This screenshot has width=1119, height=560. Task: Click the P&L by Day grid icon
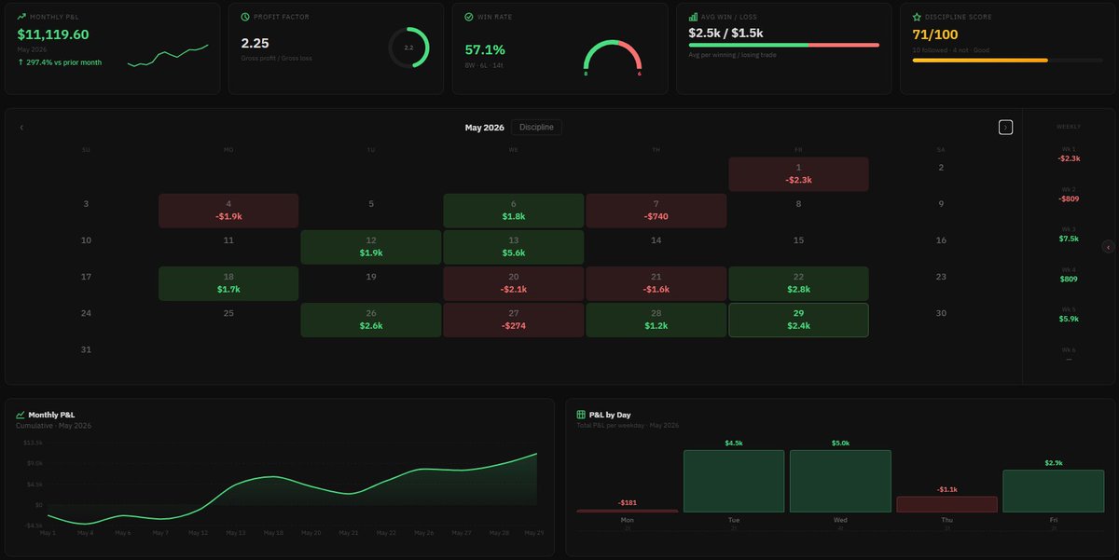(x=581, y=415)
